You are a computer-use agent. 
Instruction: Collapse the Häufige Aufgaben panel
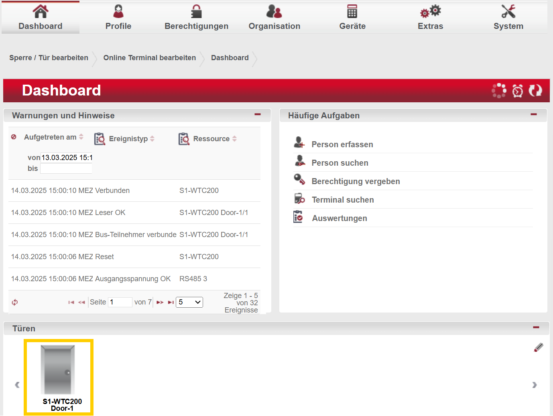[533, 115]
